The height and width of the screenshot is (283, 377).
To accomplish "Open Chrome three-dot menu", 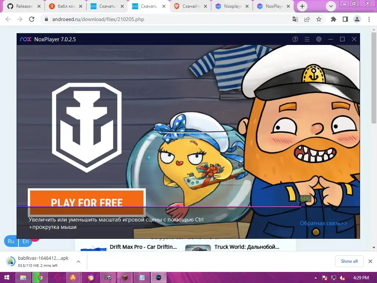I will (369, 19).
